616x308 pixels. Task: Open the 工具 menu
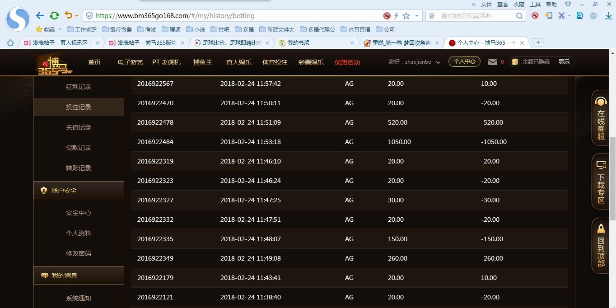click(535, 4)
